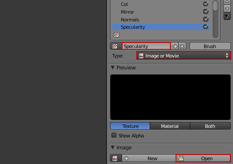Image resolution: width=233 pixels, height=164 pixels.
Task: Click the Preview panel drag grip
Action: [x=229, y=67]
